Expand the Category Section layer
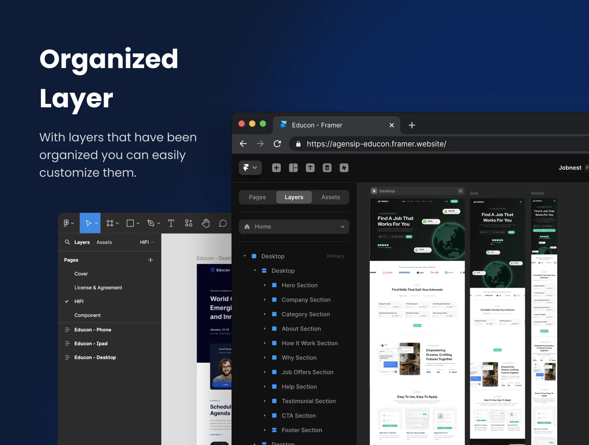The image size is (589, 445). point(265,314)
